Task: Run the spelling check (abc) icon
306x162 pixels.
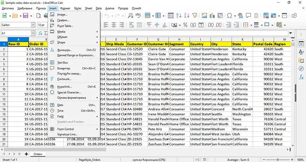Action: 138,16
